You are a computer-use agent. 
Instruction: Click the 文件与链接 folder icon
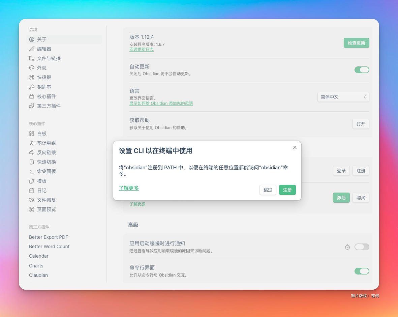tap(31, 58)
